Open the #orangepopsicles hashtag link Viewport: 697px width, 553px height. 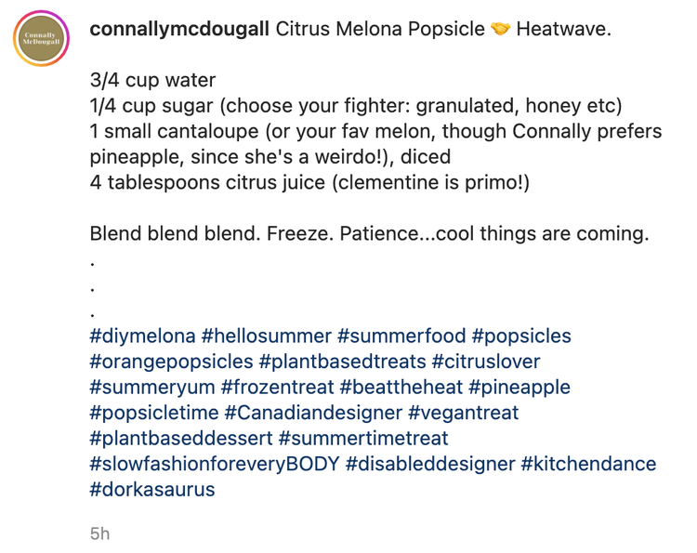[x=171, y=362]
